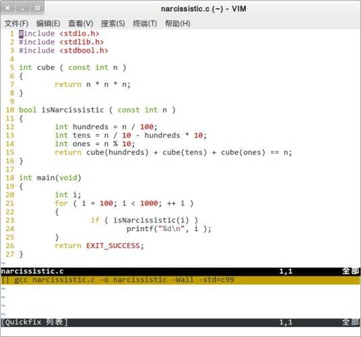Close the VIM window
The width and height of the screenshot is (361, 337).
(x=7, y=8)
